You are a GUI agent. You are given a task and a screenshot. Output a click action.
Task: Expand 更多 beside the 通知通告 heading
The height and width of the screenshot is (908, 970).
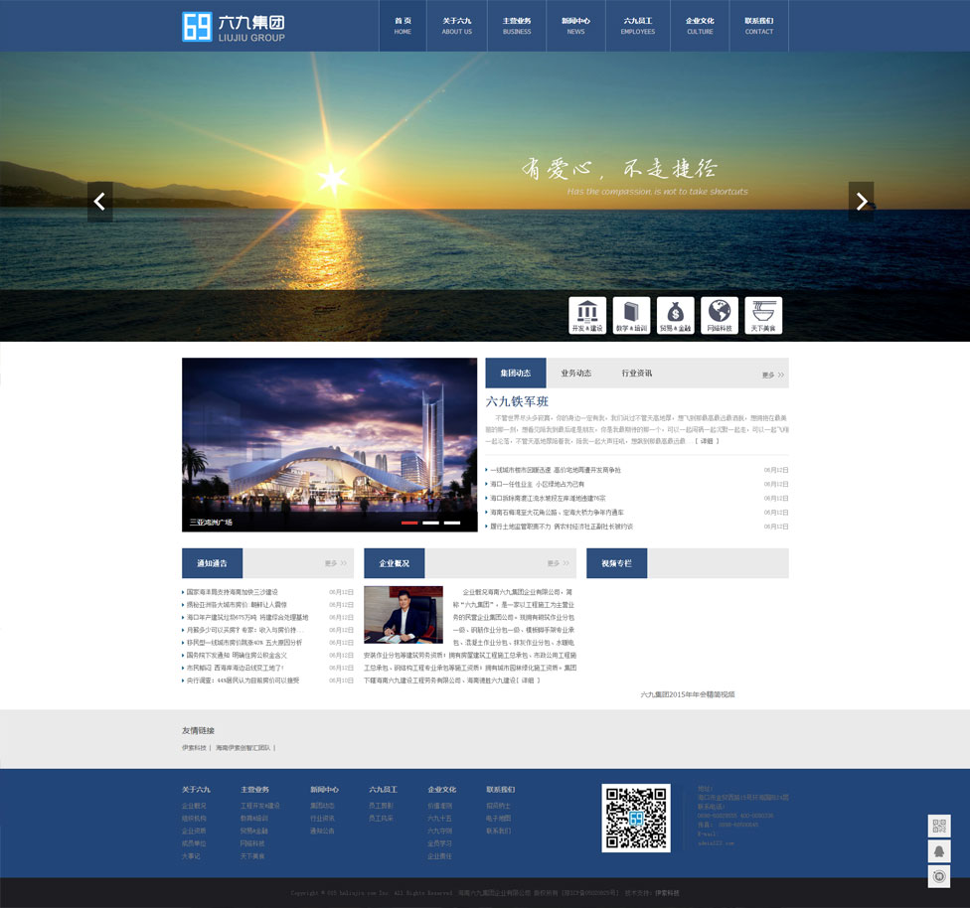coord(335,563)
